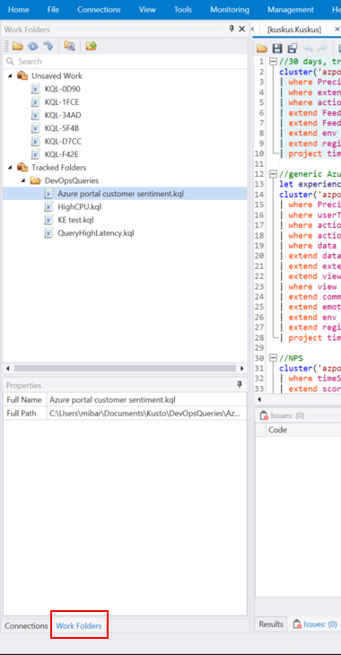Select the KQL-5F4B query
341x655 pixels.
tap(62, 128)
